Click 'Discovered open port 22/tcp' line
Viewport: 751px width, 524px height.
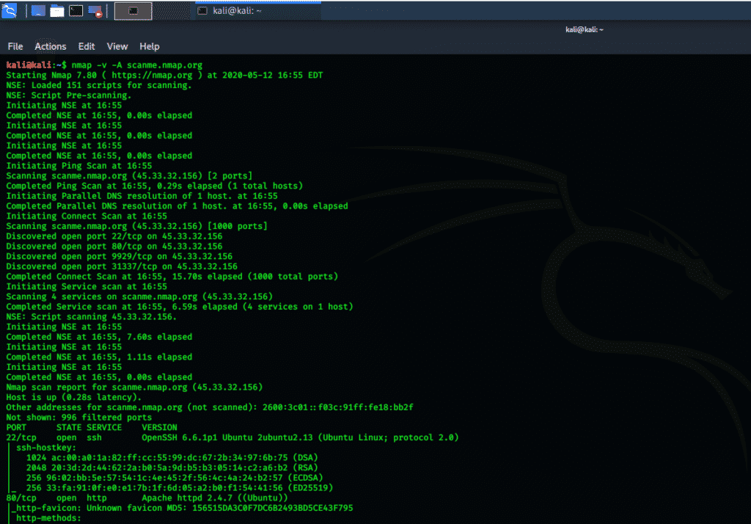114,236
